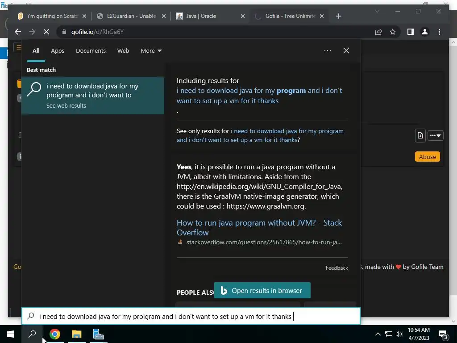The width and height of the screenshot is (457, 343).
Task: Click taskbar search magnifier icon
Action: click(x=32, y=334)
